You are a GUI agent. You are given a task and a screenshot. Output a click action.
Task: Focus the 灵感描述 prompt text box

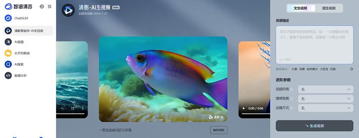314,45
